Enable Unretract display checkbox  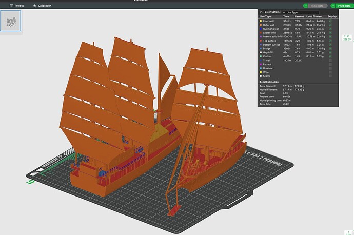point(330,68)
